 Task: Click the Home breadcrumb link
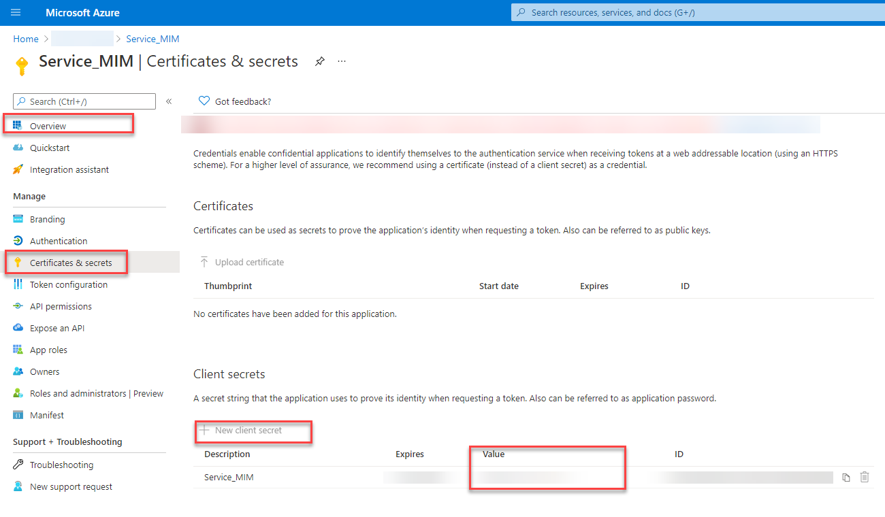(26, 39)
